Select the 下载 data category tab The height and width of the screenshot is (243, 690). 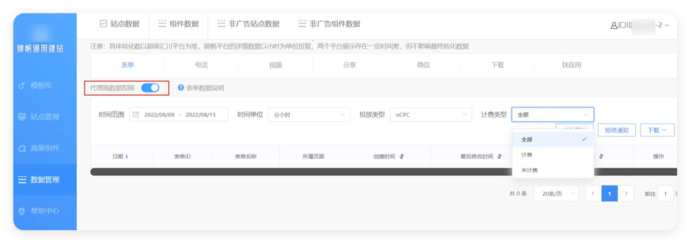point(497,65)
